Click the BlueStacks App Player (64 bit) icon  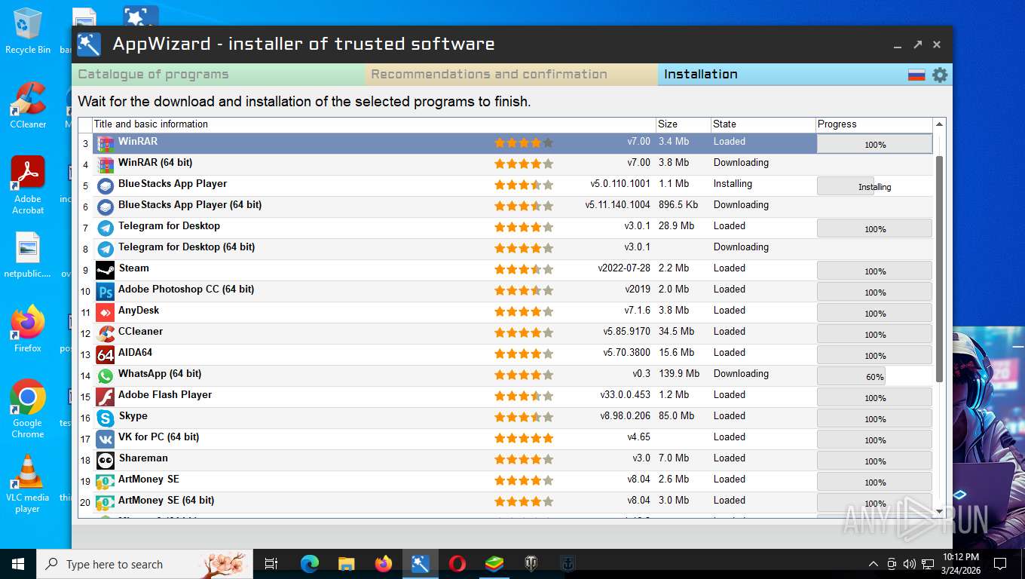click(106, 207)
